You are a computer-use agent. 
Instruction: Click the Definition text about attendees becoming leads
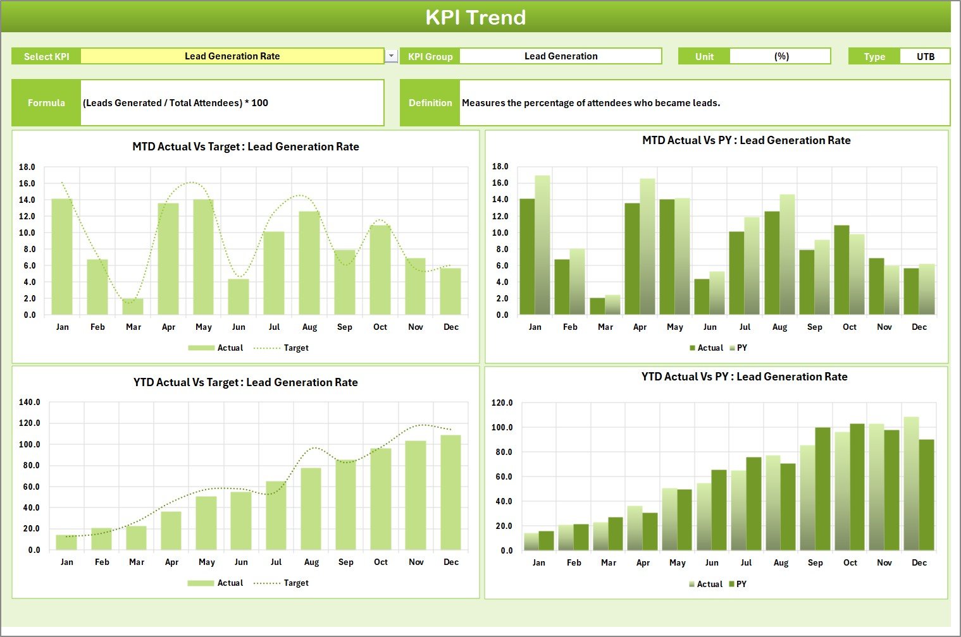point(591,103)
